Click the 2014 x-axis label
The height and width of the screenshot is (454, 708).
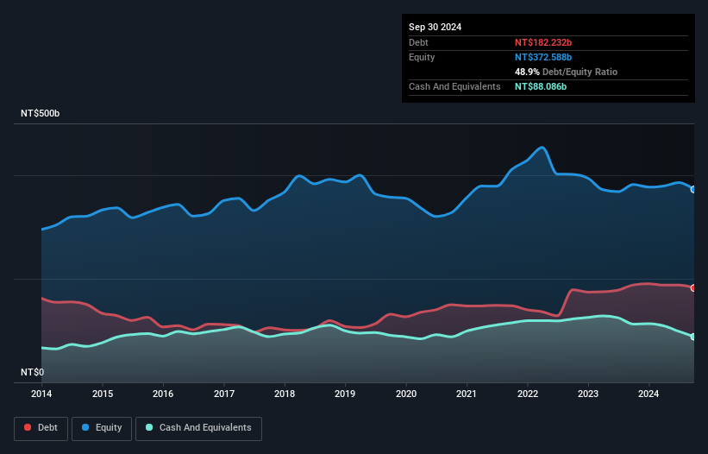point(41,394)
